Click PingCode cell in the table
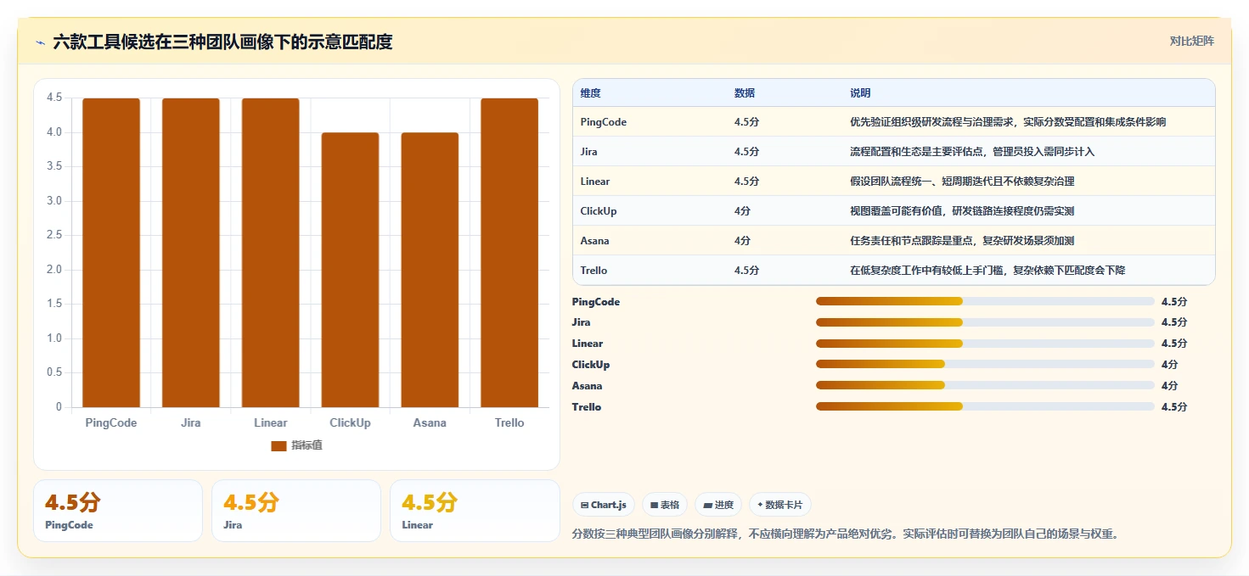The height and width of the screenshot is (576, 1249). 604,122
